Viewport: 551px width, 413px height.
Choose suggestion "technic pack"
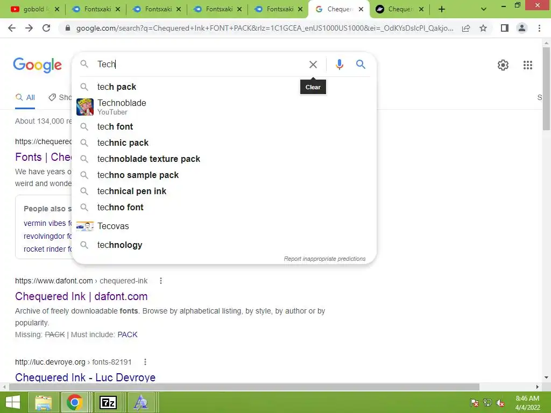(x=224, y=143)
